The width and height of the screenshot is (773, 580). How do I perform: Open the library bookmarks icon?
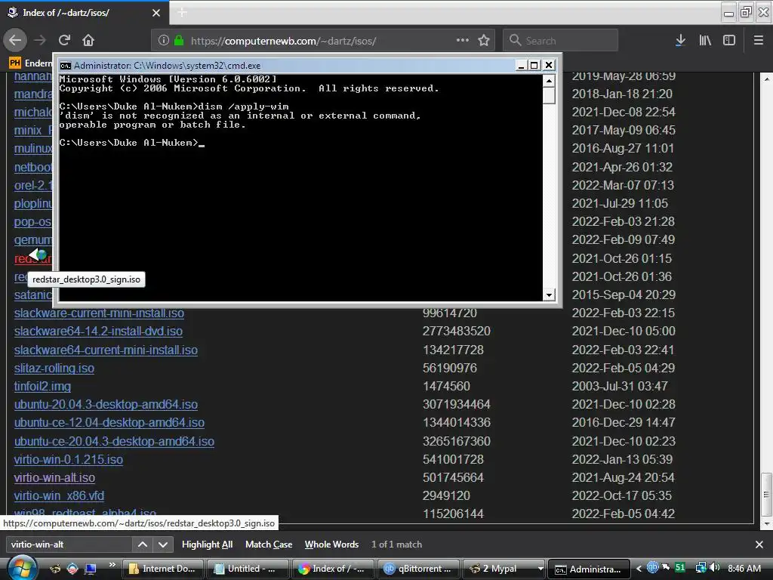[705, 41]
